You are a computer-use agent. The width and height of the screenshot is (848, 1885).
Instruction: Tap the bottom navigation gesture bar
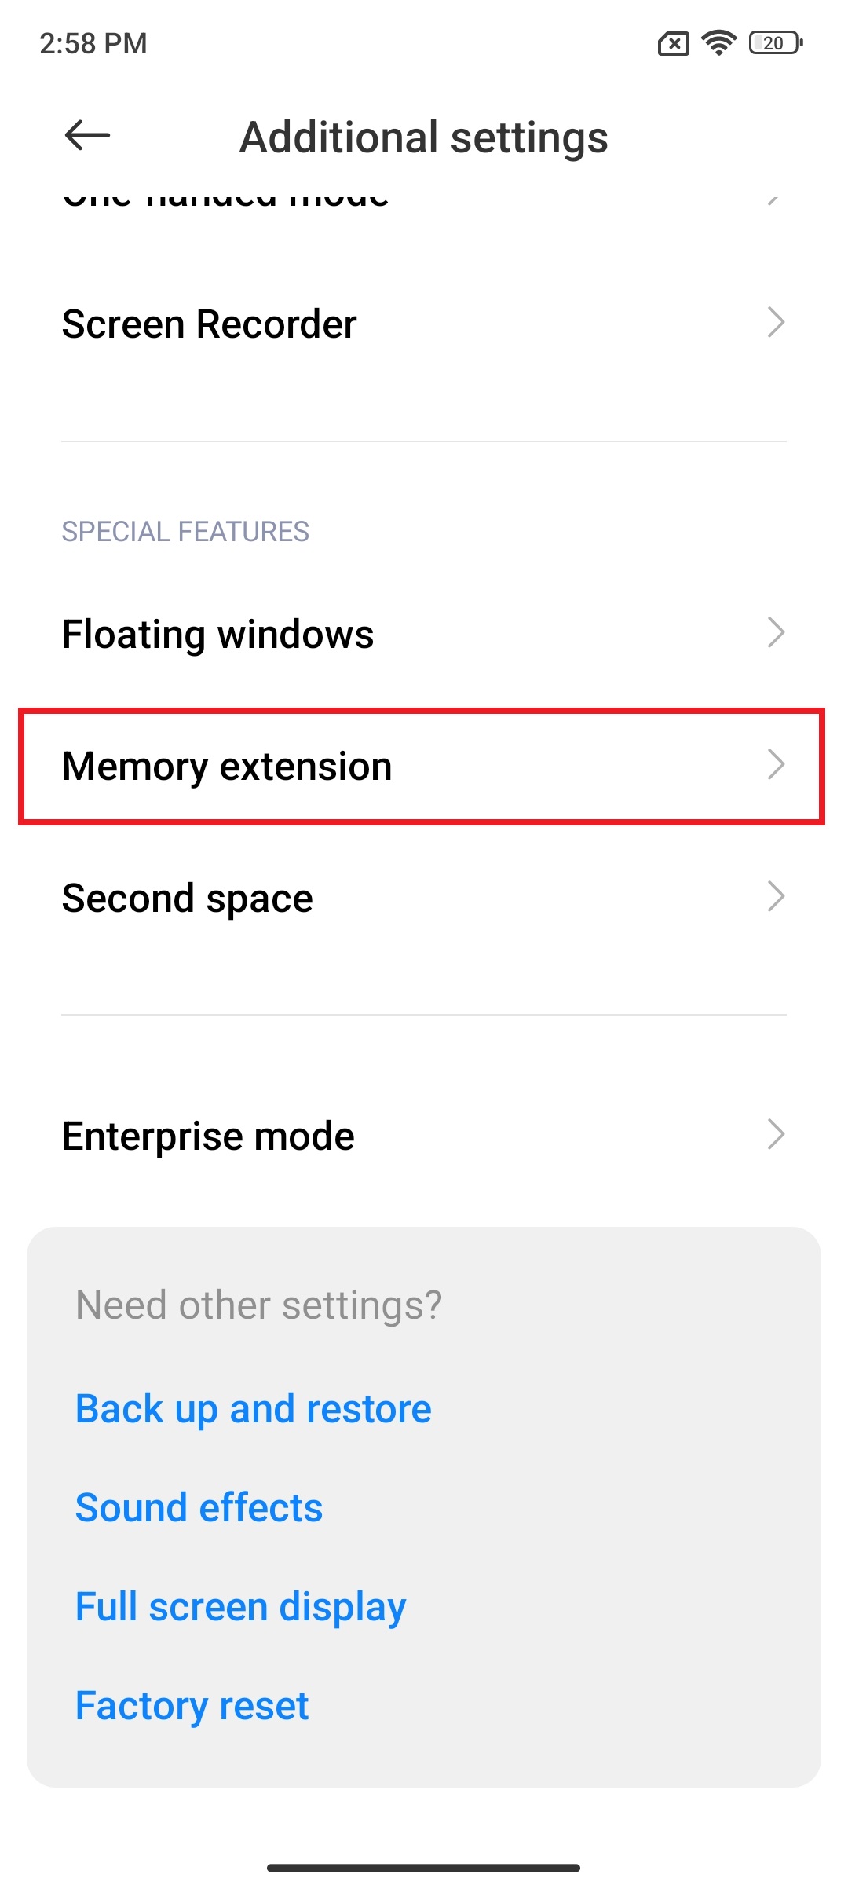point(424,1868)
